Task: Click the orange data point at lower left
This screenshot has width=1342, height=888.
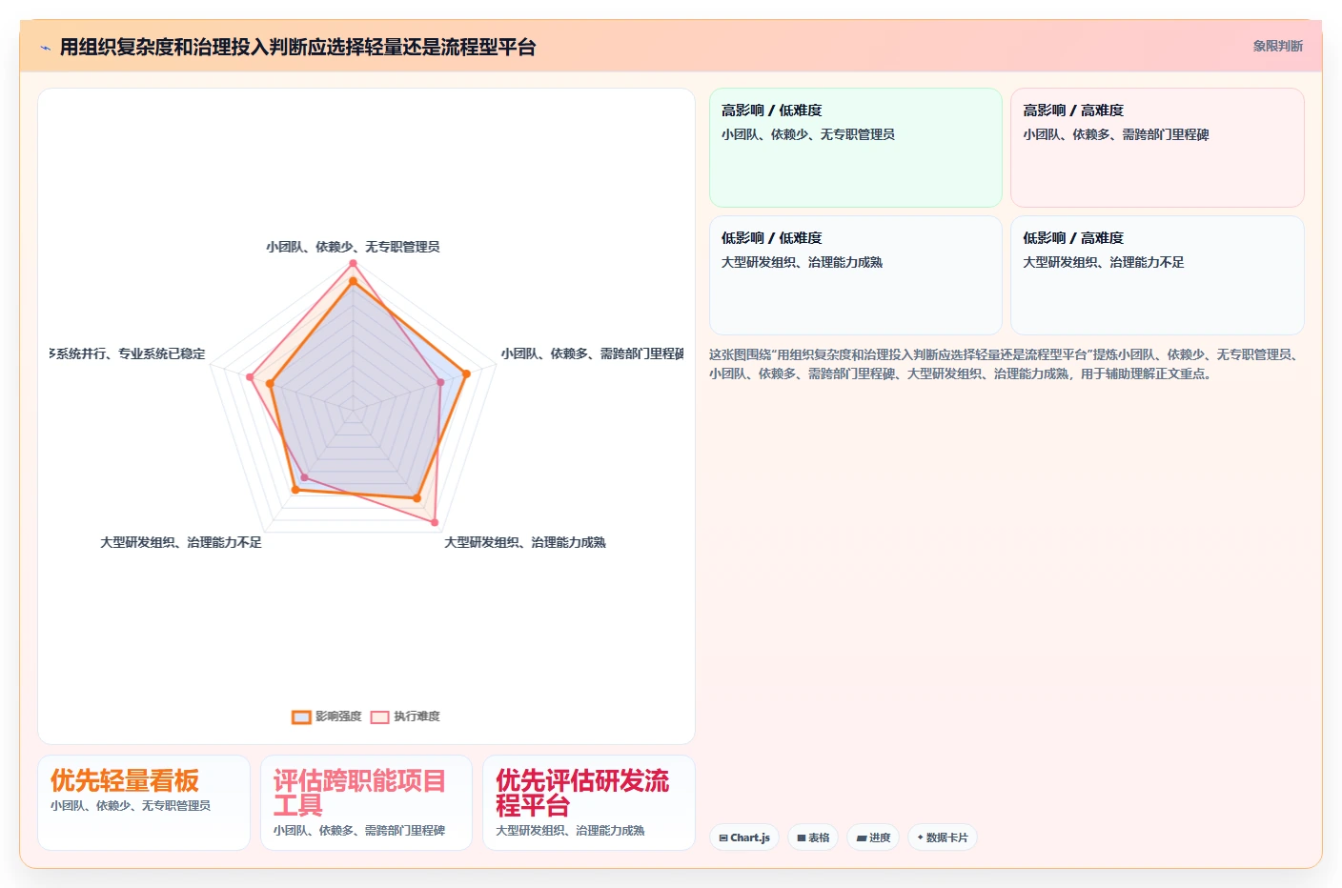Action: coord(295,490)
